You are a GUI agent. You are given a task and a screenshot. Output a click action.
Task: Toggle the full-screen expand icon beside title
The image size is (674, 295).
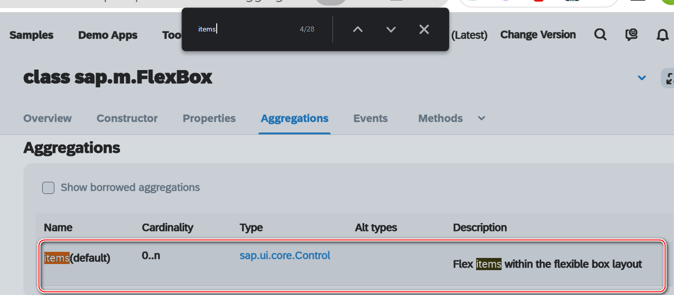pos(668,78)
